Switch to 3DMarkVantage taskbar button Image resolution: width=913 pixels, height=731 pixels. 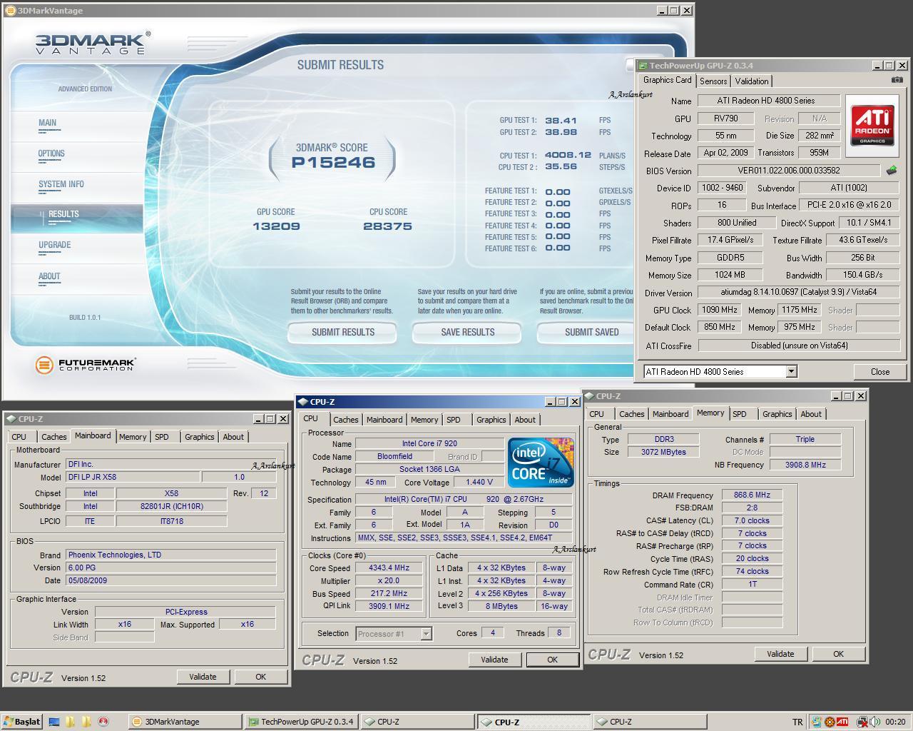pos(185,722)
